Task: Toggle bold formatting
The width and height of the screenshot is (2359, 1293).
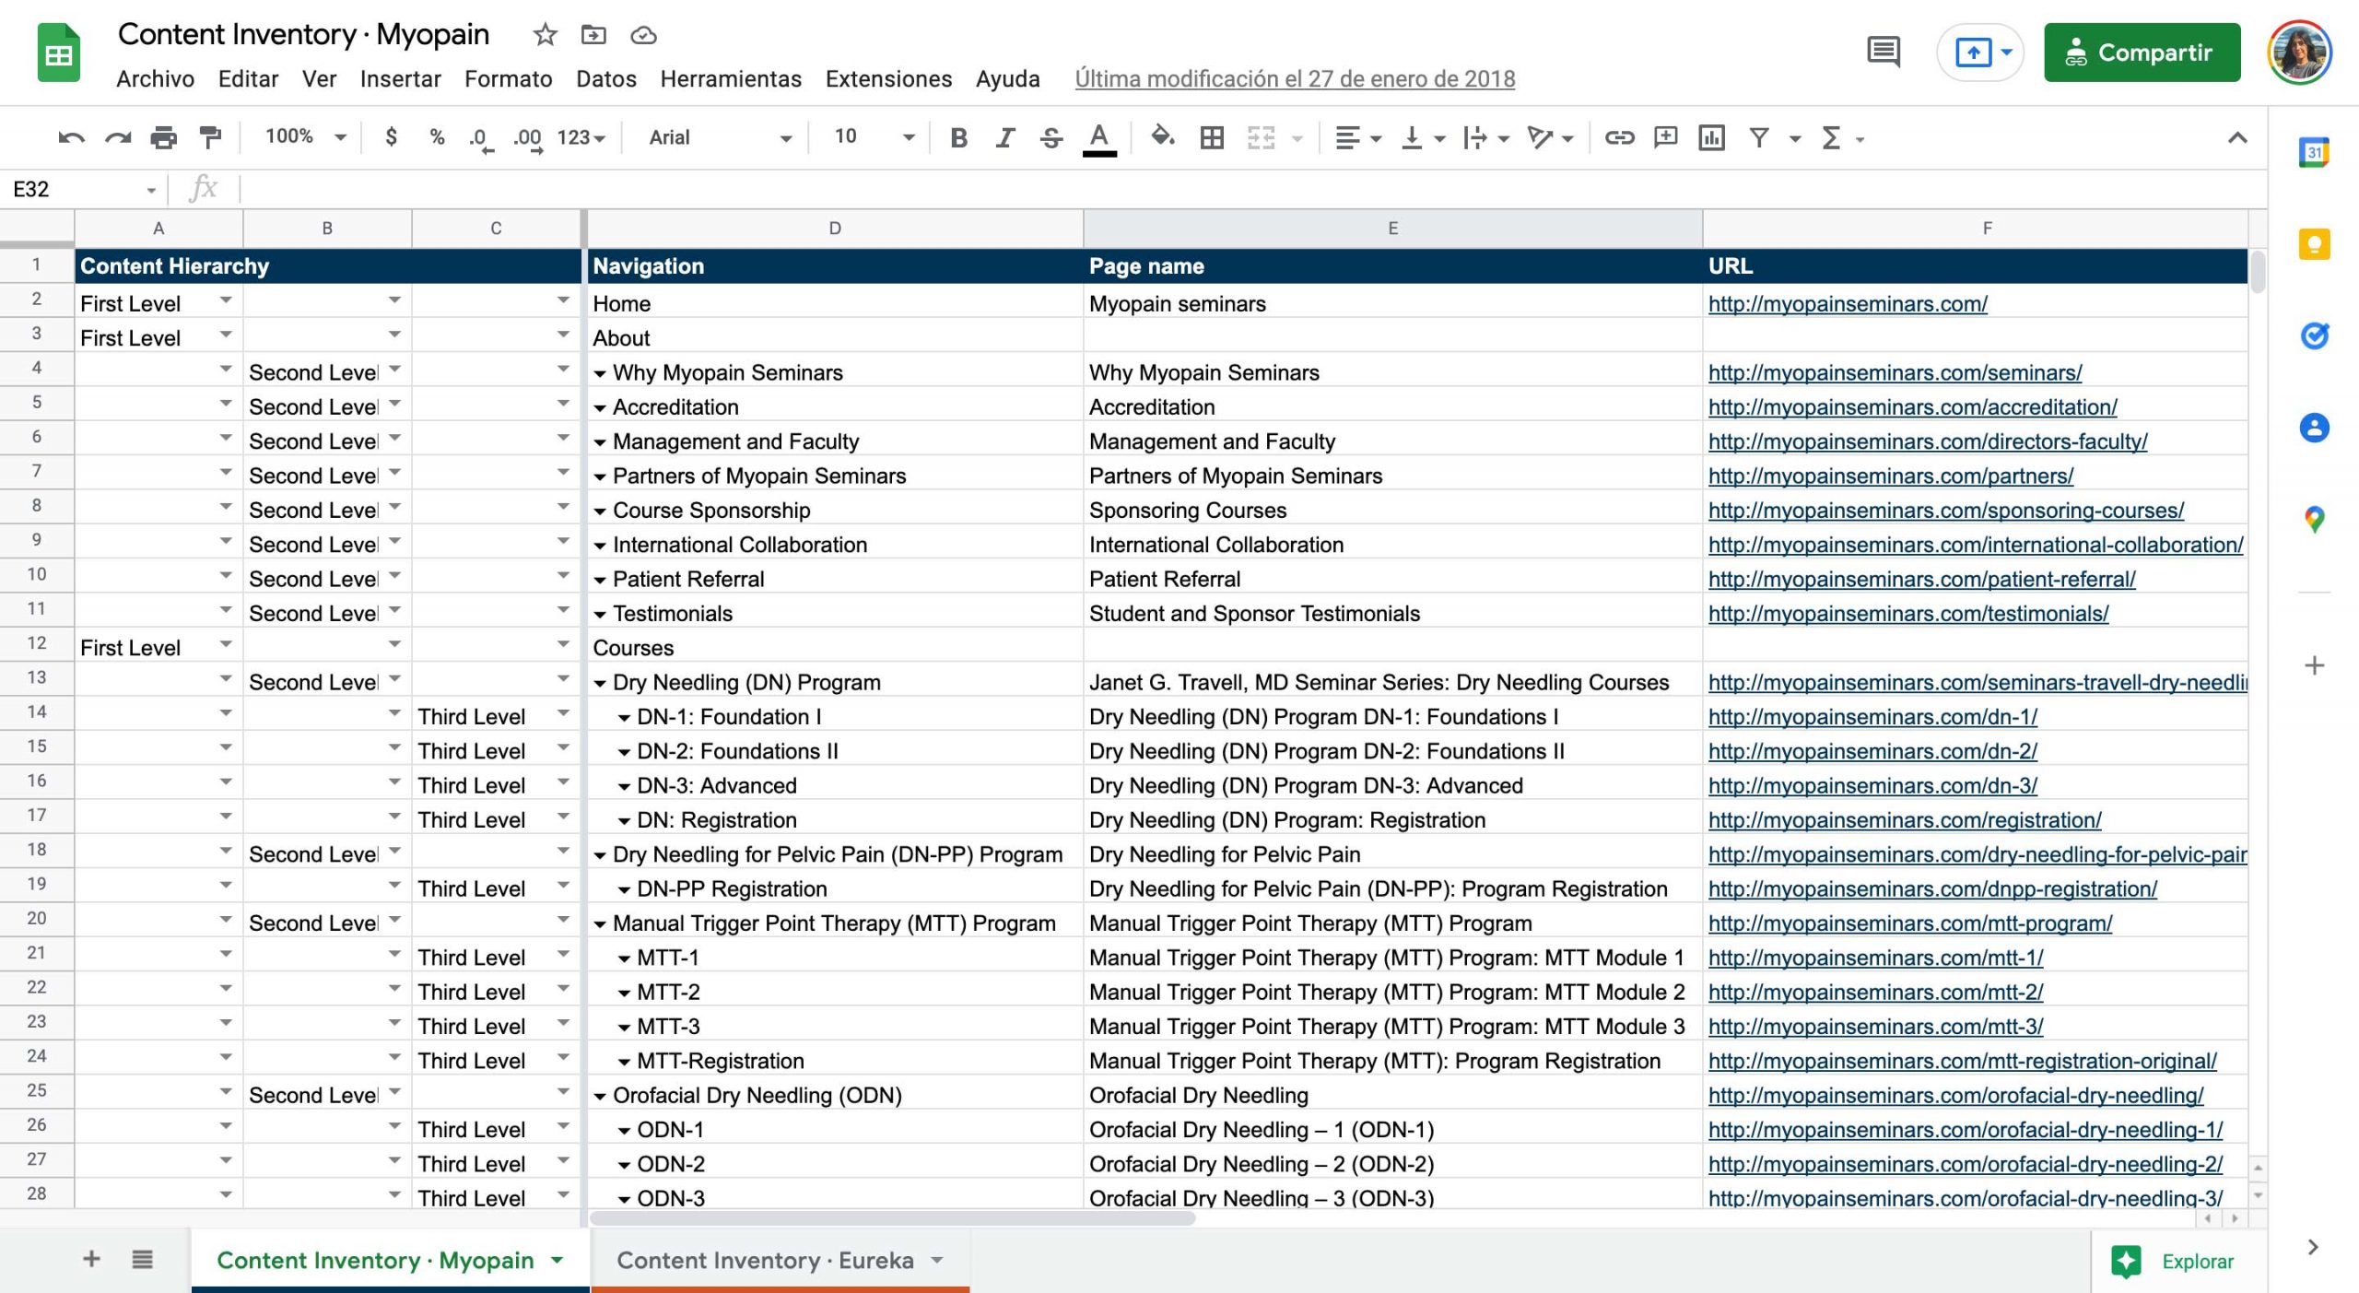Action: tap(958, 137)
